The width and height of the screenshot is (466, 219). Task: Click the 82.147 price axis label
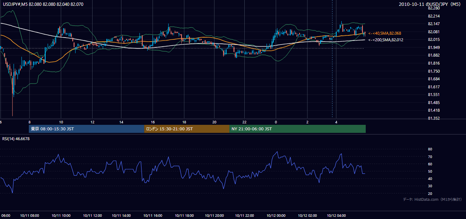[434, 24]
